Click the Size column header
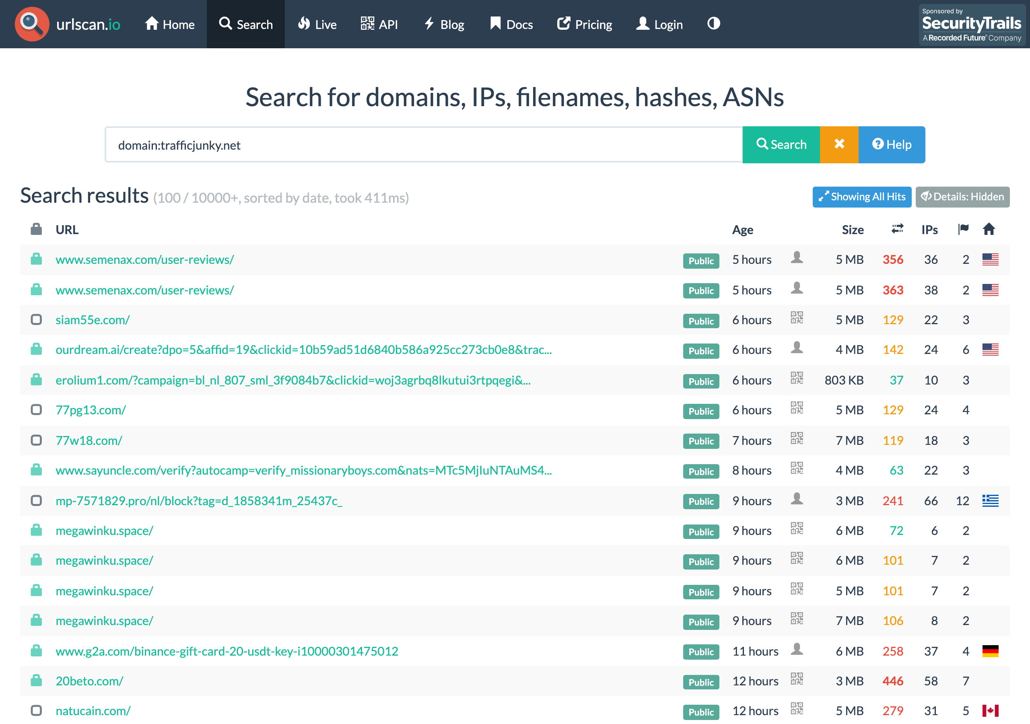The image size is (1030, 724). 852,230
